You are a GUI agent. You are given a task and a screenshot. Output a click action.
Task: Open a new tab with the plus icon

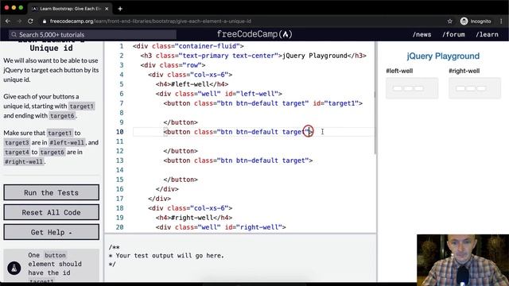(x=120, y=9)
